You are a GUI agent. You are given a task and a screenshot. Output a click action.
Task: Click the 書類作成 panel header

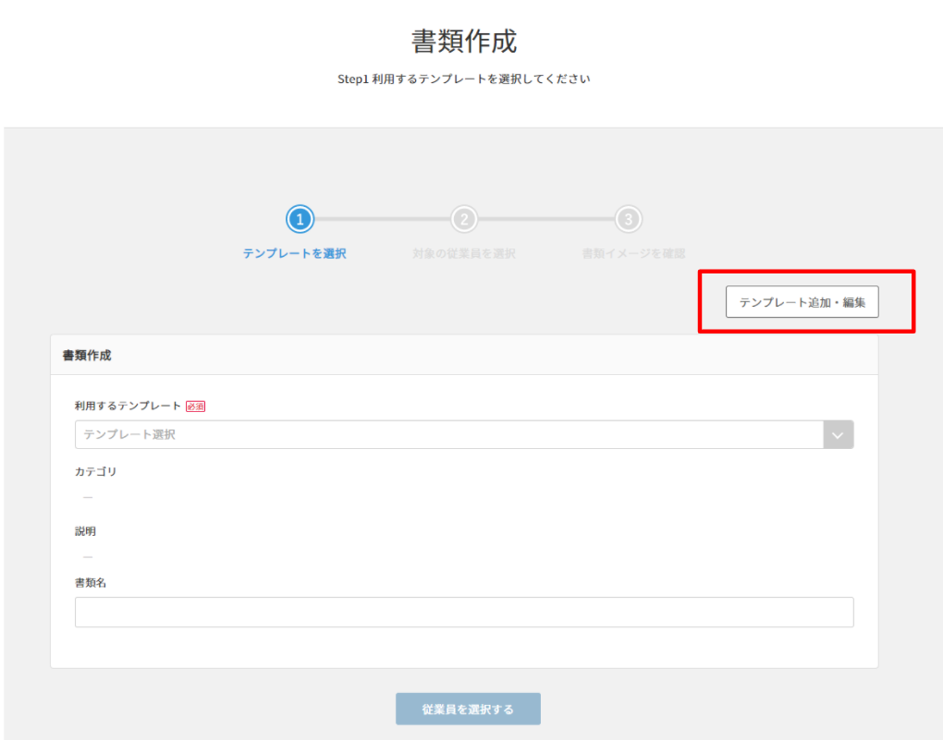[87, 355]
